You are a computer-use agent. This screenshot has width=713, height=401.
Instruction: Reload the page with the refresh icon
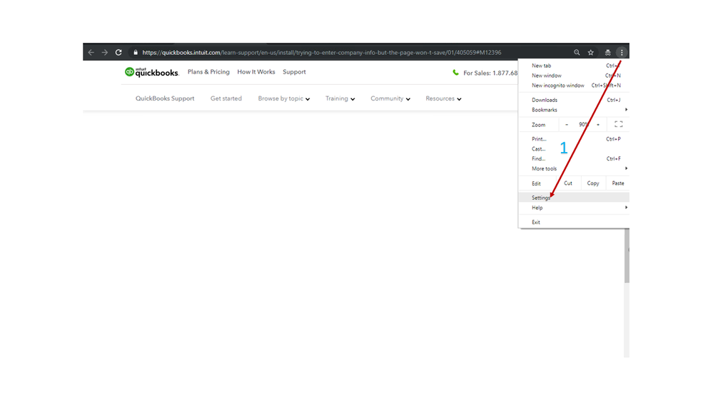click(x=118, y=52)
